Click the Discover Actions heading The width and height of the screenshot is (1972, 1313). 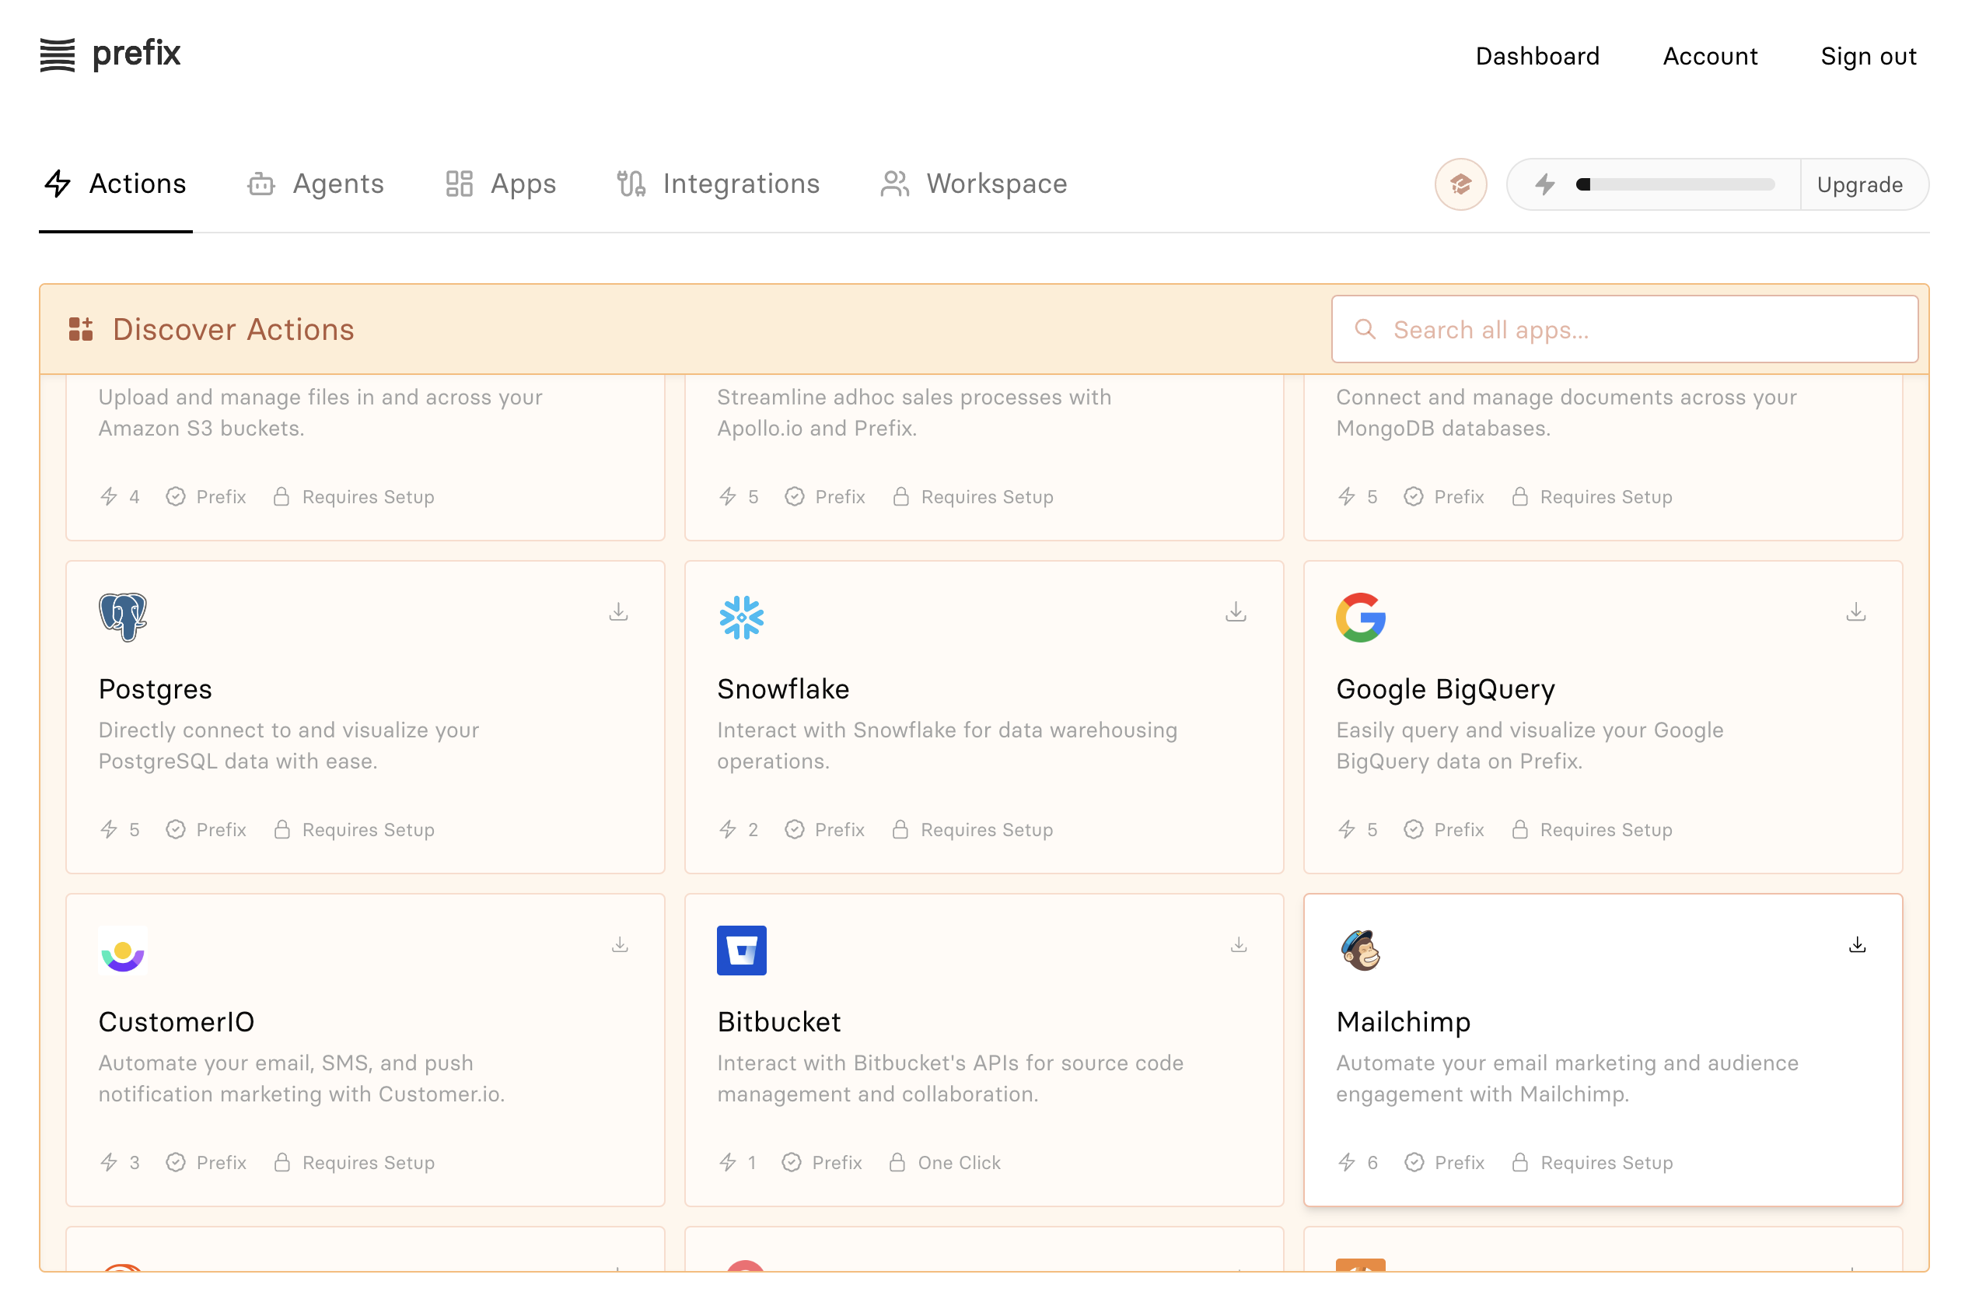coord(233,329)
